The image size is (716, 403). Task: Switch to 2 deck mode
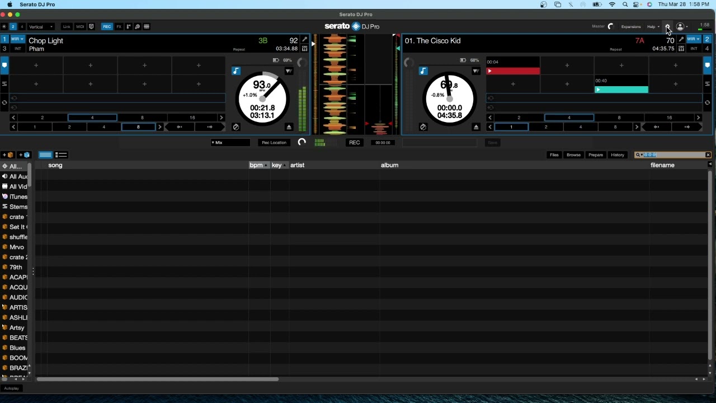pos(13,26)
